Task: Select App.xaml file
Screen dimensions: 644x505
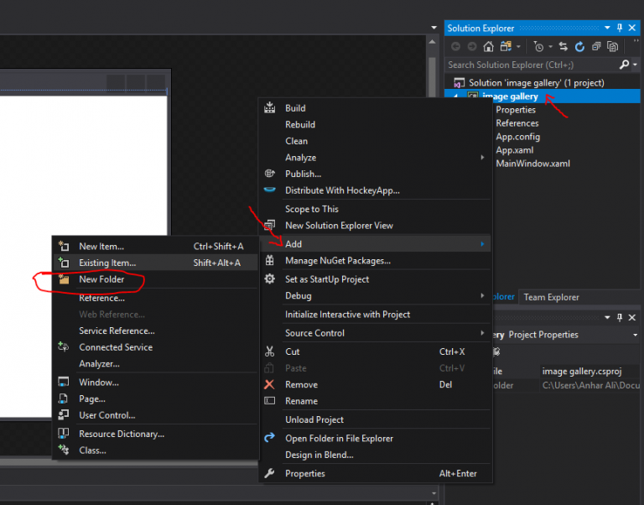Action: point(515,150)
